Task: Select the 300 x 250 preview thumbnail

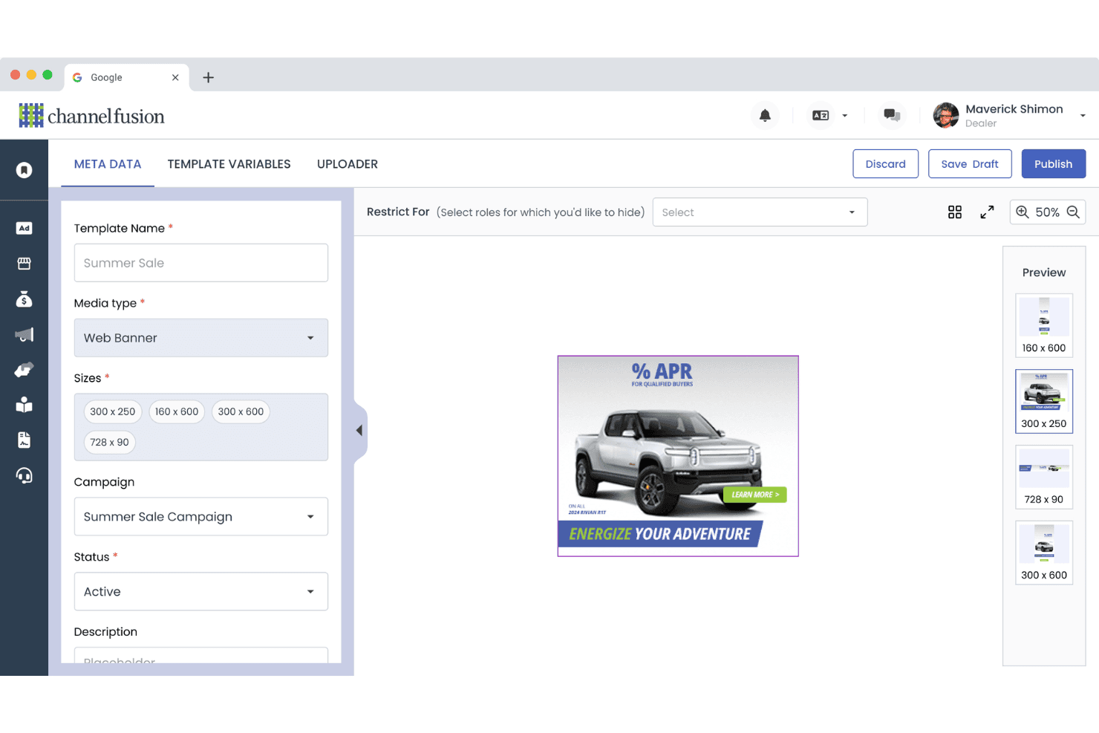Action: click(1044, 401)
